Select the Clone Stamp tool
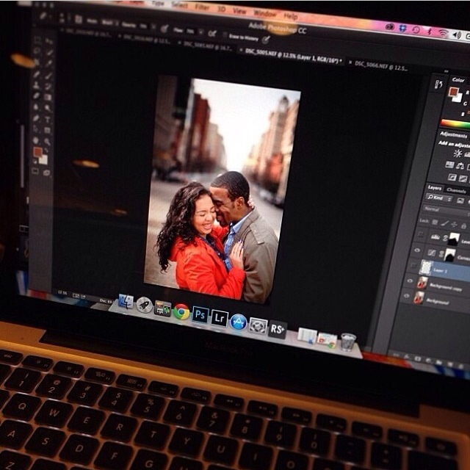This screenshot has width=470, height=470. tap(36, 86)
